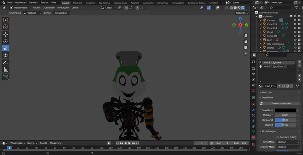Switch to orthographic grid view icon
This screenshot has width=303, height=155.
(x=246, y=53)
